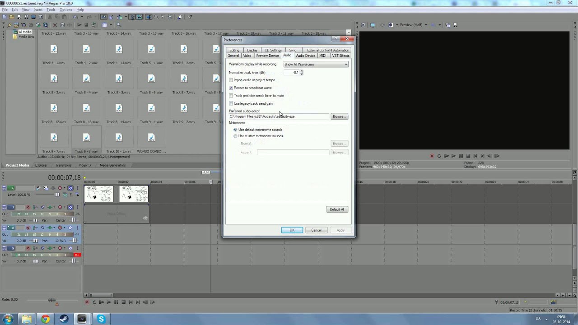This screenshot has height=325, width=578.
Task: Click the Undo arrow in the toolbar
Action: 76,17
